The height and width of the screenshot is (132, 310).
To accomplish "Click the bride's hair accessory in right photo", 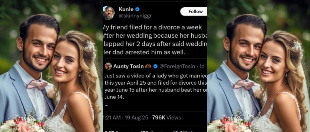I will [298, 49].
